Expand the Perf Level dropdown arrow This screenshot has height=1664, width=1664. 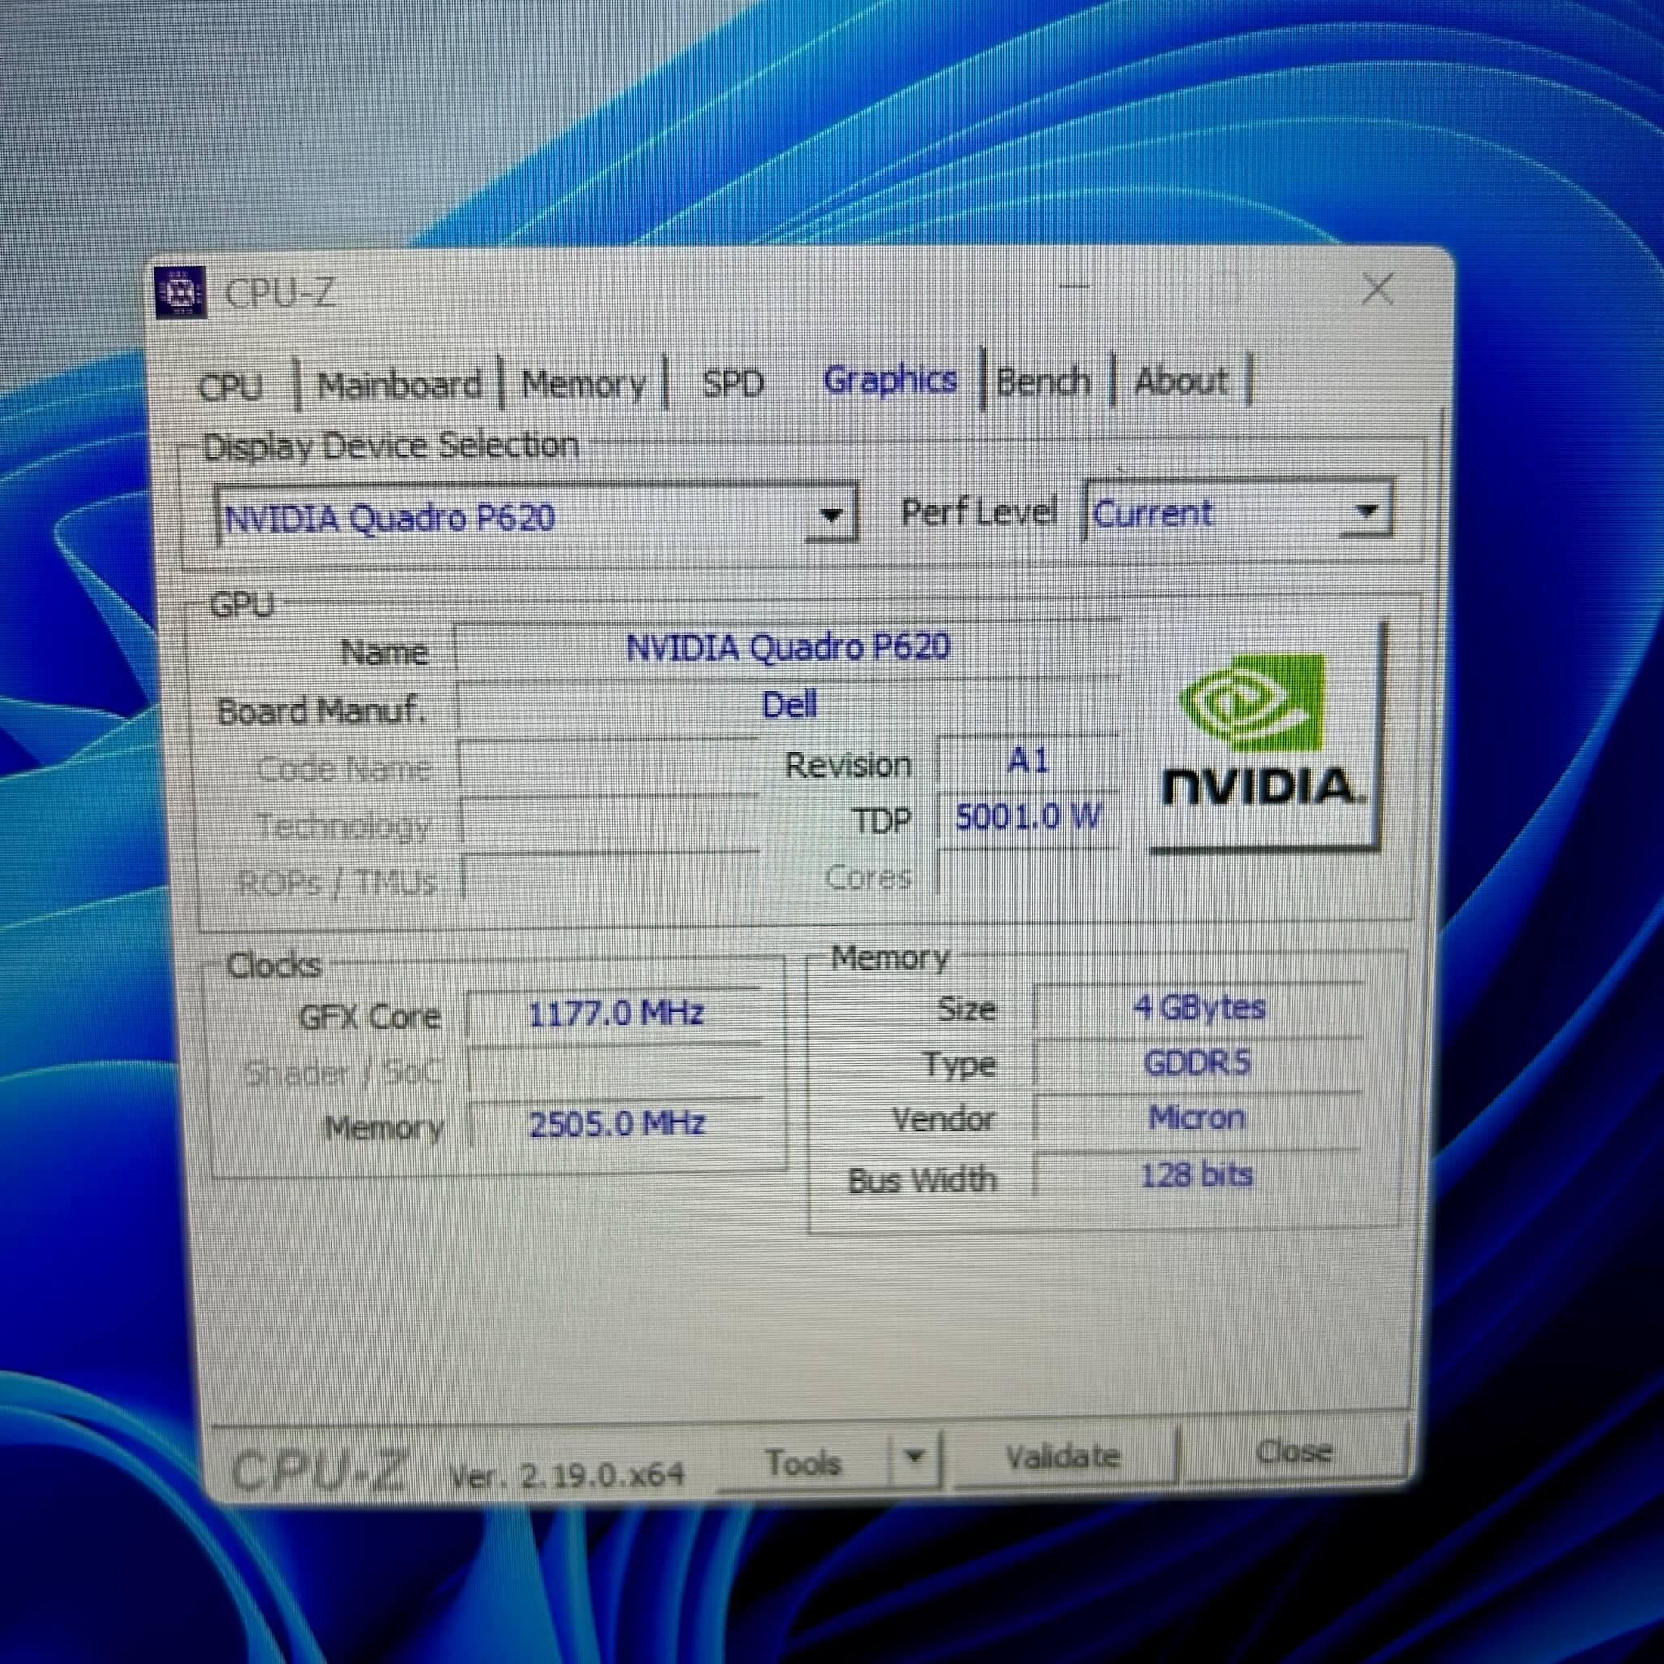(x=1366, y=510)
